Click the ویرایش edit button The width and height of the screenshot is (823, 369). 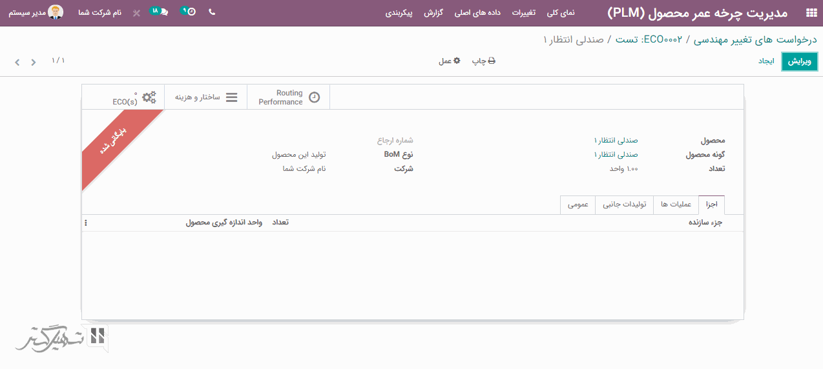799,61
